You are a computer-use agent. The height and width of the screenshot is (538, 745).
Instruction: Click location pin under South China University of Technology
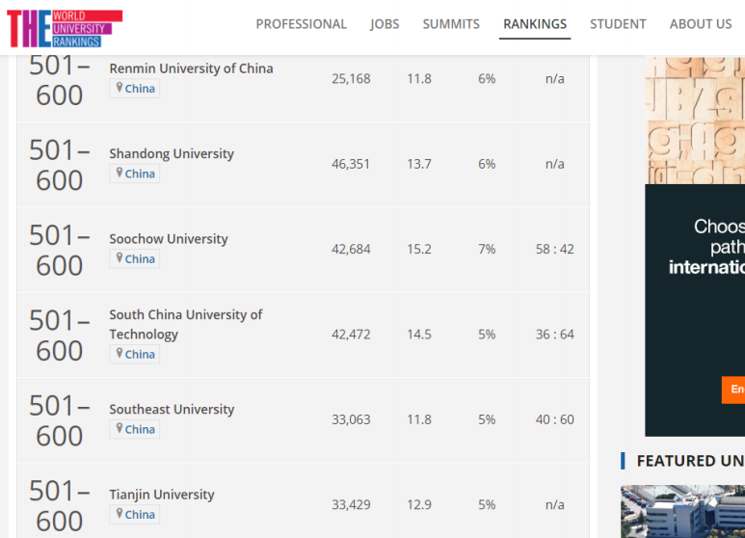(x=120, y=353)
